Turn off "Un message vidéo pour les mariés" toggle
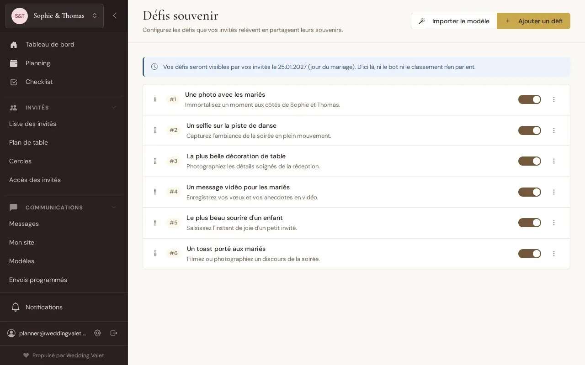The image size is (585, 365). pyautogui.click(x=530, y=192)
